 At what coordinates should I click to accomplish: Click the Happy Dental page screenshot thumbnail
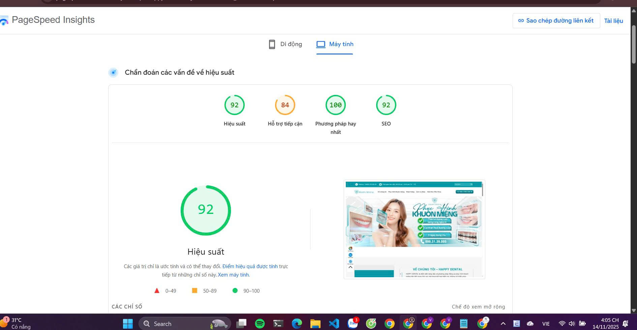click(414, 229)
